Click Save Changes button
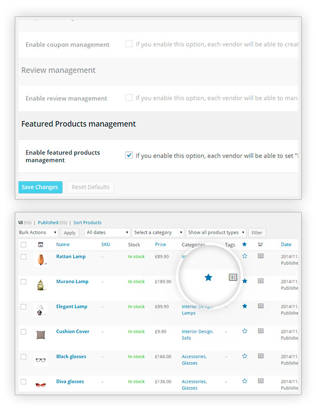 [x=40, y=187]
